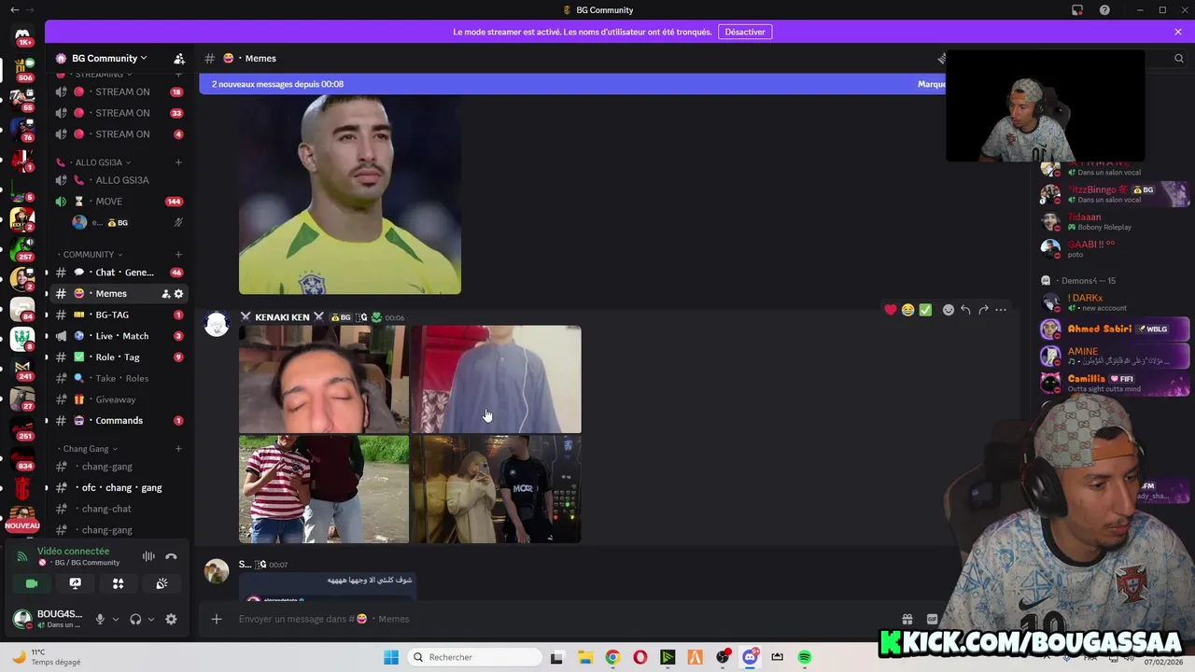This screenshot has height=672, width=1195.
Task: Open Chrome from the taskbar
Action: [x=612, y=657]
